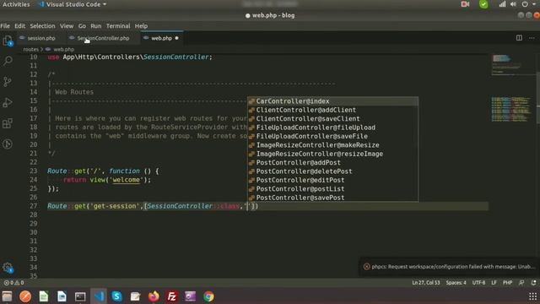Open Visual Studio Code app menu dropdown
The image size is (540, 304).
coord(73,4)
